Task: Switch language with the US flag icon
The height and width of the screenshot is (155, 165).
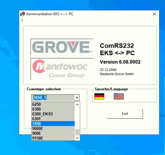Action: tap(118, 96)
